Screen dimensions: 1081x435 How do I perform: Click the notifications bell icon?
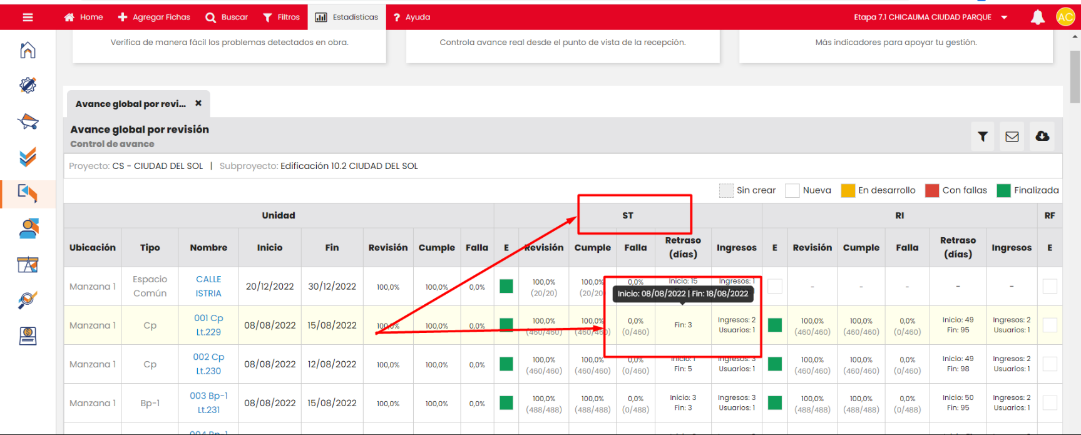[1037, 18]
